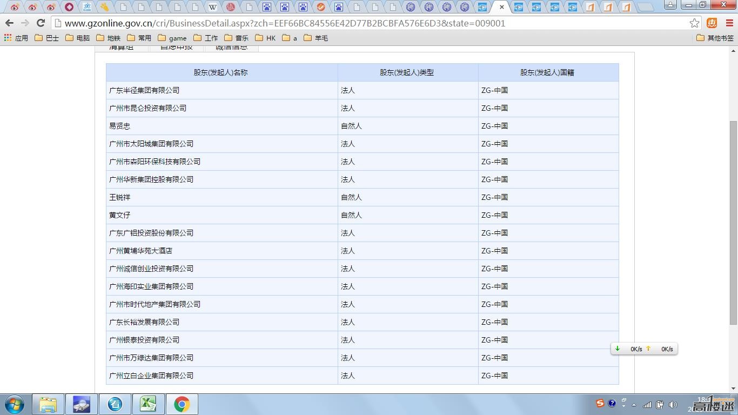This screenshot has width=738, height=415.
Task: Close the active browser tab
Action: (x=502, y=8)
